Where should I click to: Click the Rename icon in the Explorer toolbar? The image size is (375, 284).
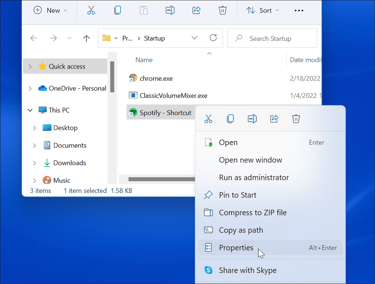170,11
